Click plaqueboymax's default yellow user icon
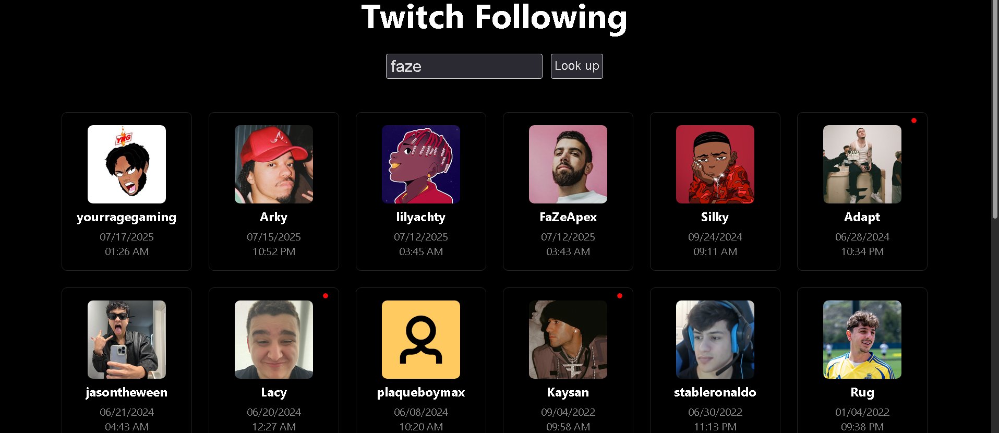The width and height of the screenshot is (999, 433). point(421,340)
